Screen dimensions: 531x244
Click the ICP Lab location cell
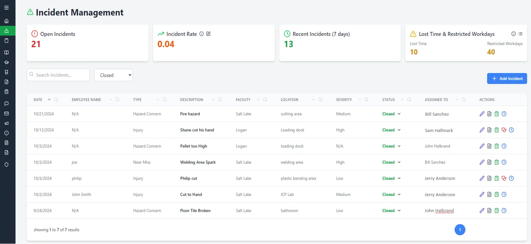point(287,194)
